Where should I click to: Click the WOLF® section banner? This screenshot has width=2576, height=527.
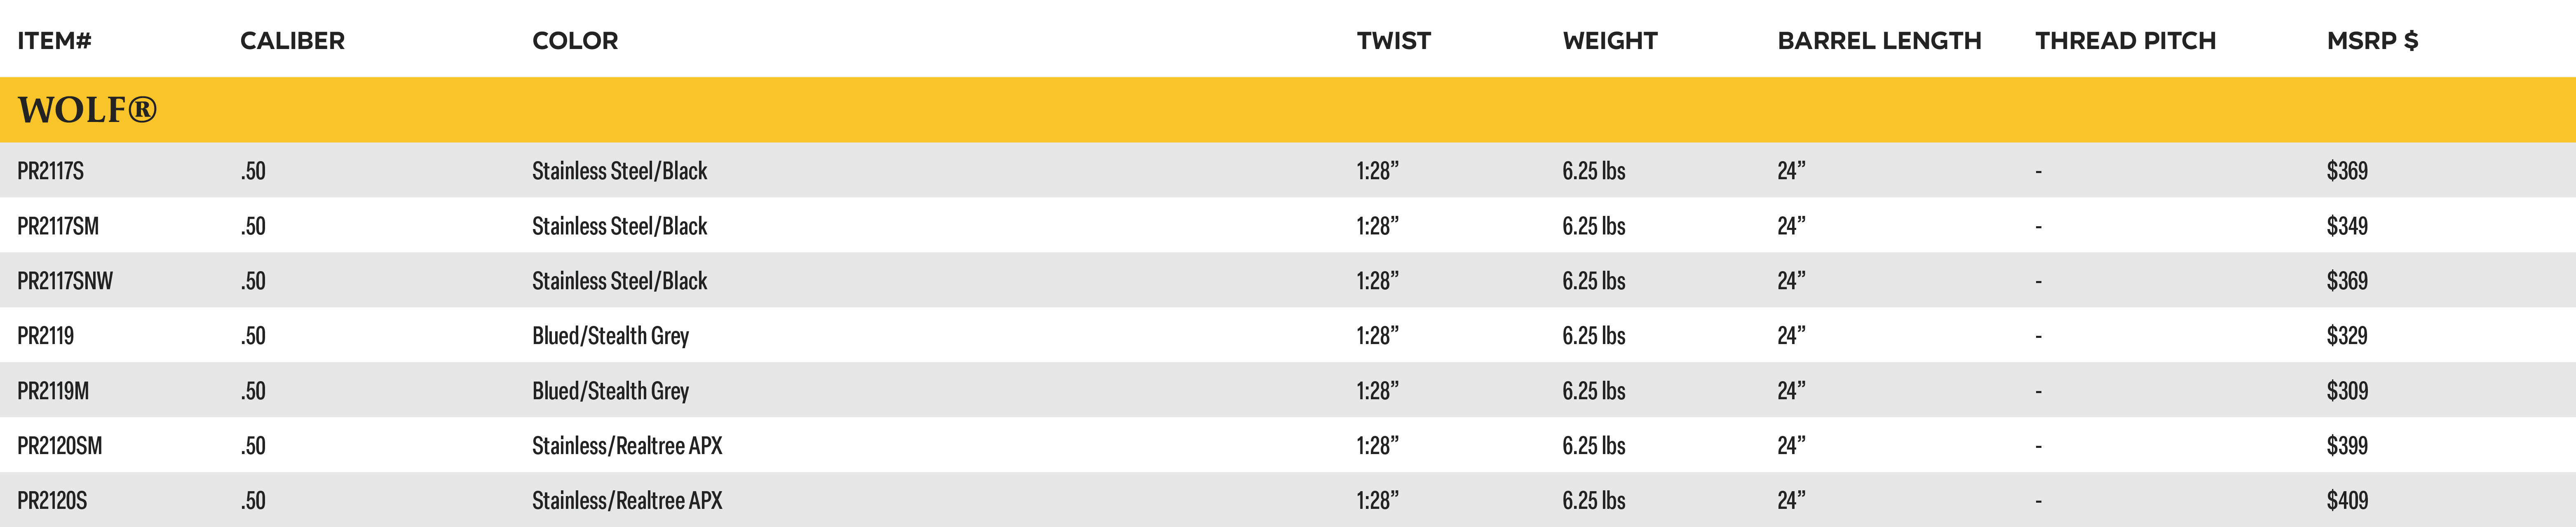1288,109
